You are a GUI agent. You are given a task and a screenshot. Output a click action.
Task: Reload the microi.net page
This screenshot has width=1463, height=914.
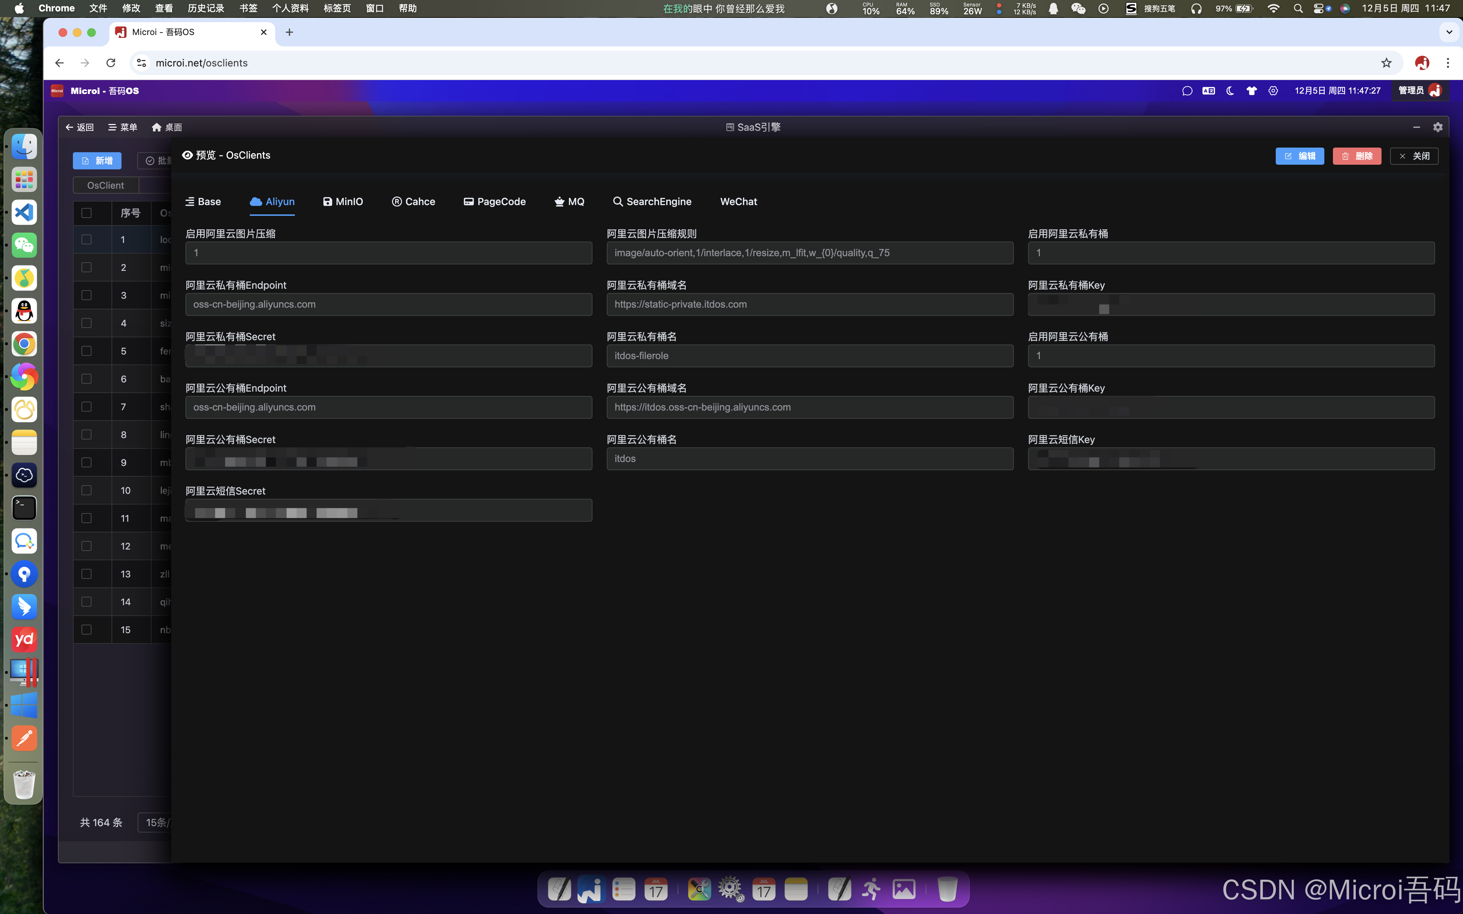tap(111, 63)
